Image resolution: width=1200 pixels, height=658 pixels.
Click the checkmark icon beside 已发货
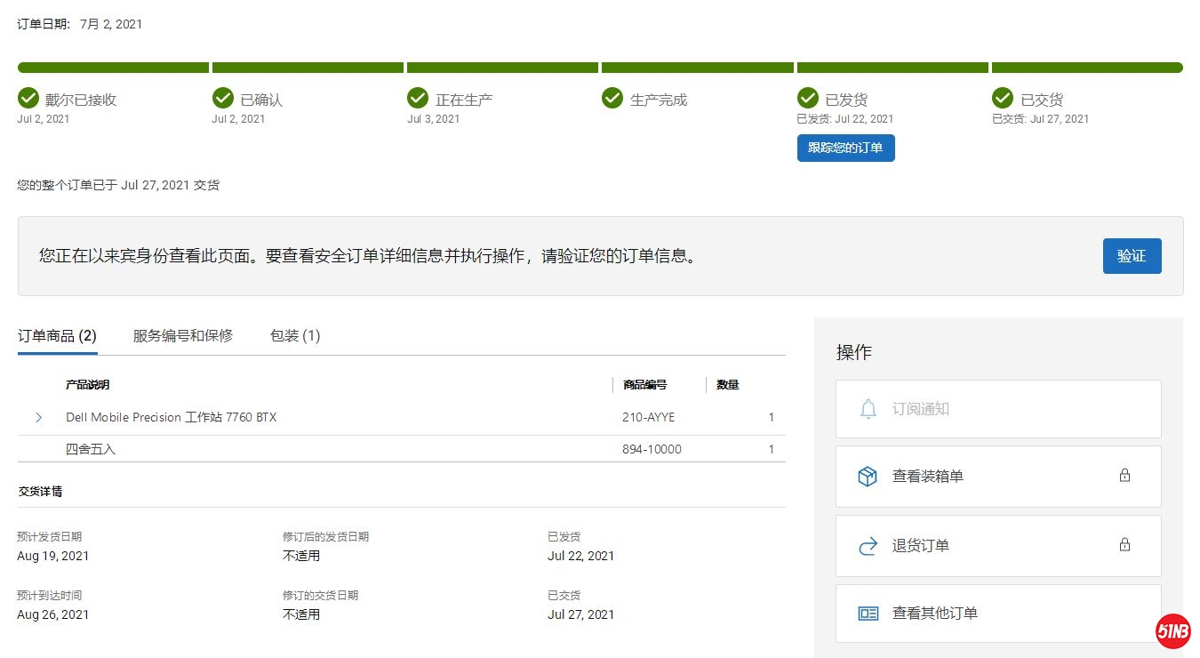808,98
